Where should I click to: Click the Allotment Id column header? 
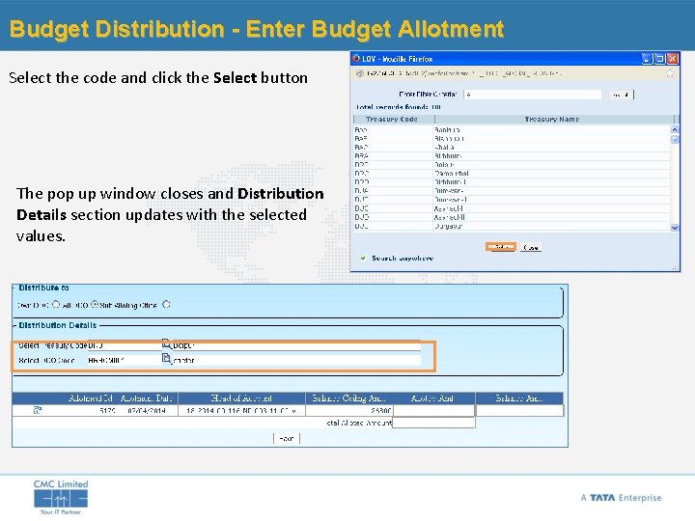point(91,398)
